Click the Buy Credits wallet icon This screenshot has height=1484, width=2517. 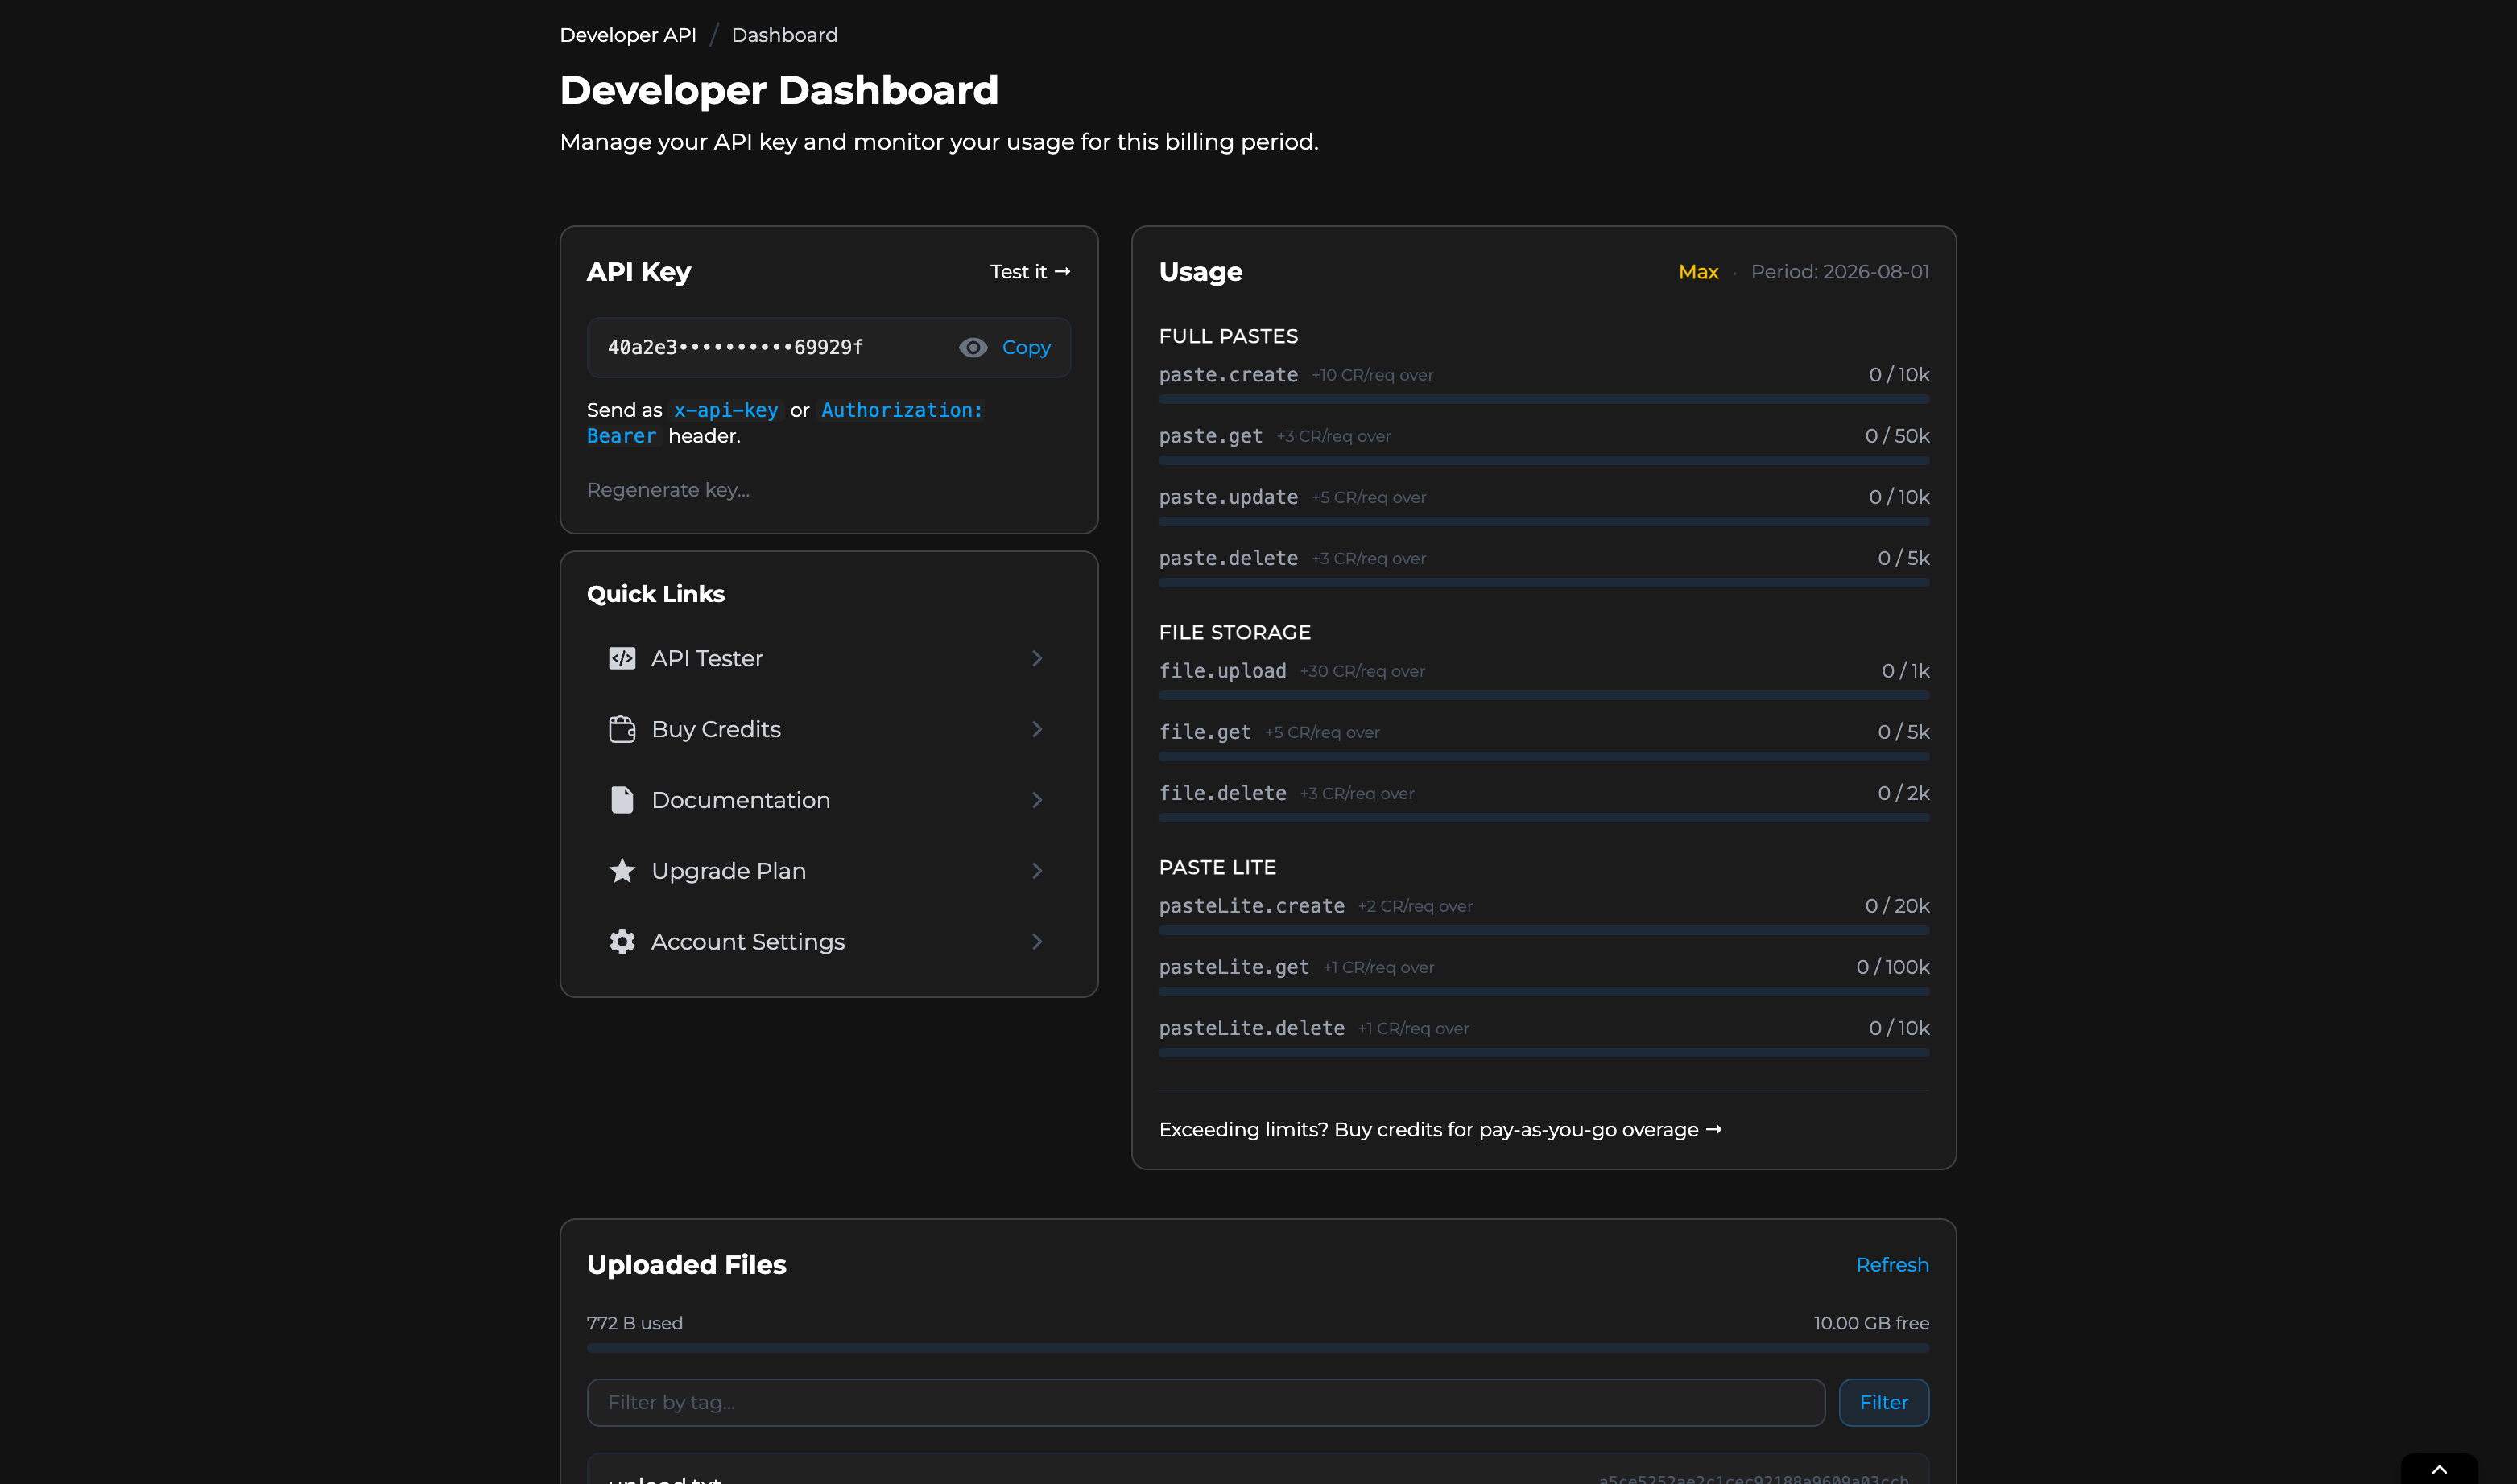pos(622,729)
